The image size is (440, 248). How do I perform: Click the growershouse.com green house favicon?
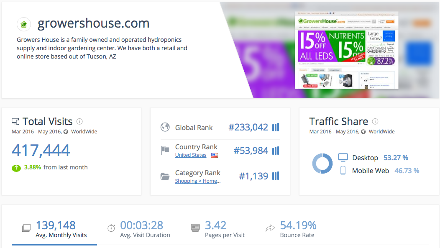[24, 24]
